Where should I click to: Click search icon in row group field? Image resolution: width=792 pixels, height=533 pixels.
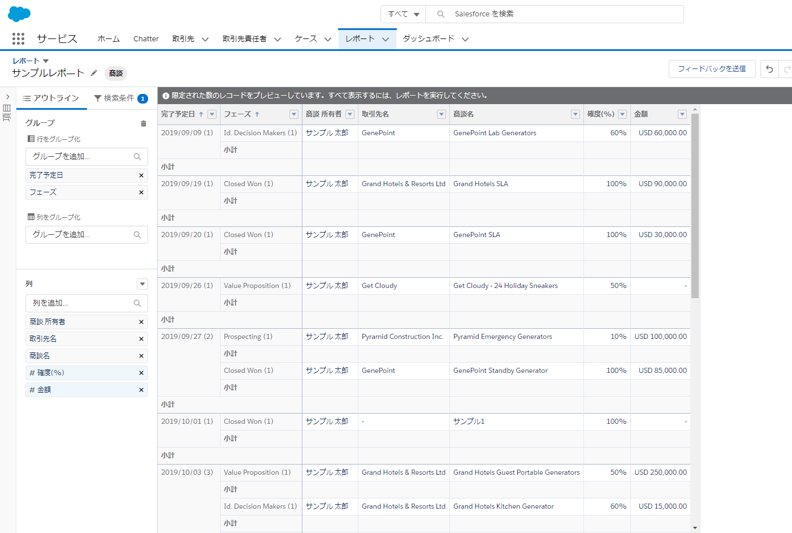tap(137, 157)
